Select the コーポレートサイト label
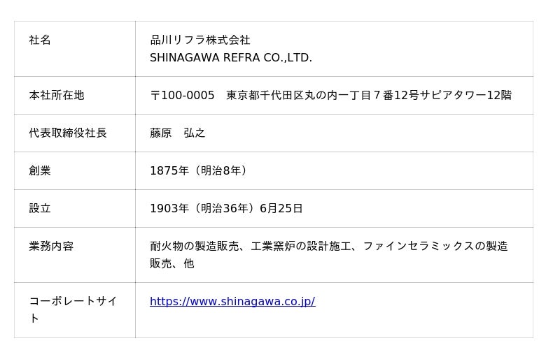The height and width of the screenshot is (359, 560). click(x=73, y=302)
